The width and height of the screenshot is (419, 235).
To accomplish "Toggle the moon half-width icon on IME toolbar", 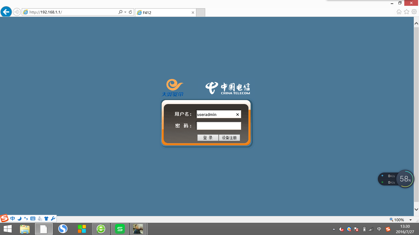I will pos(19,218).
